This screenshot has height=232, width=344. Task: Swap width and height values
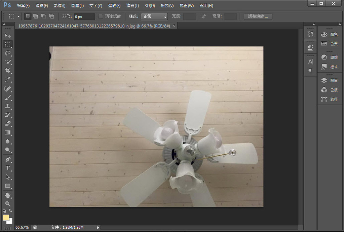(204, 16)
